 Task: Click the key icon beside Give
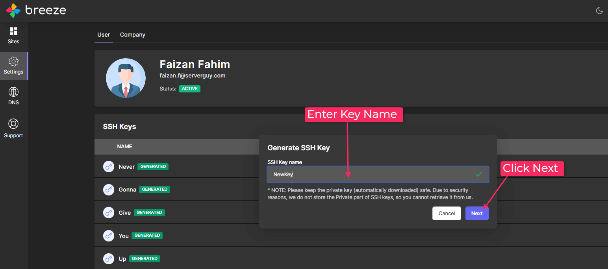pos(109,213)
